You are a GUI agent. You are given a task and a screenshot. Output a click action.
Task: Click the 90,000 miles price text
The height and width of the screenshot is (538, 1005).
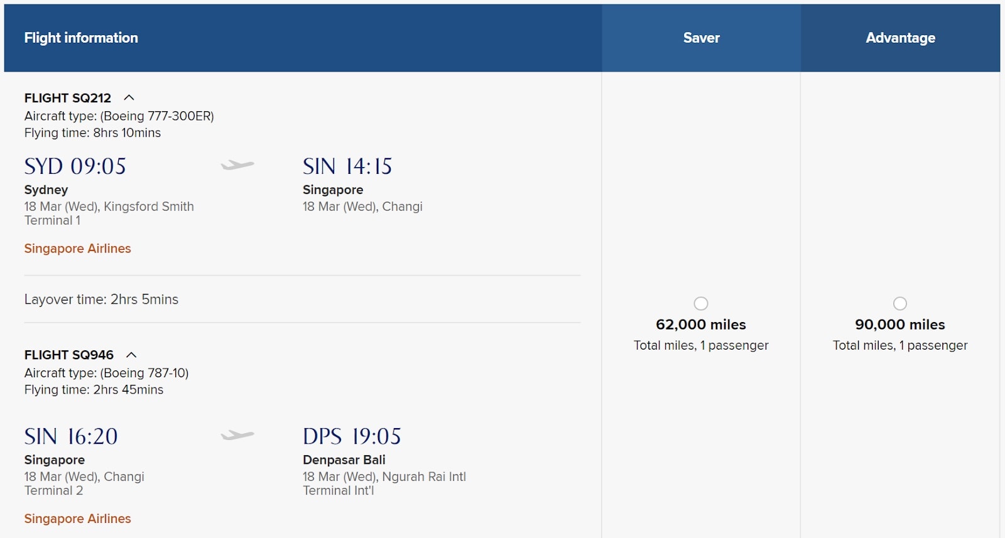point(900,325)
